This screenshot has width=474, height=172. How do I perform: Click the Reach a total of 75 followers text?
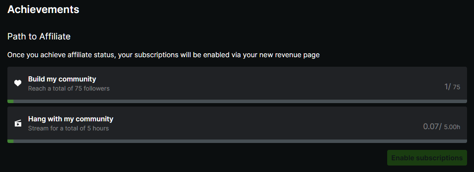69,89
